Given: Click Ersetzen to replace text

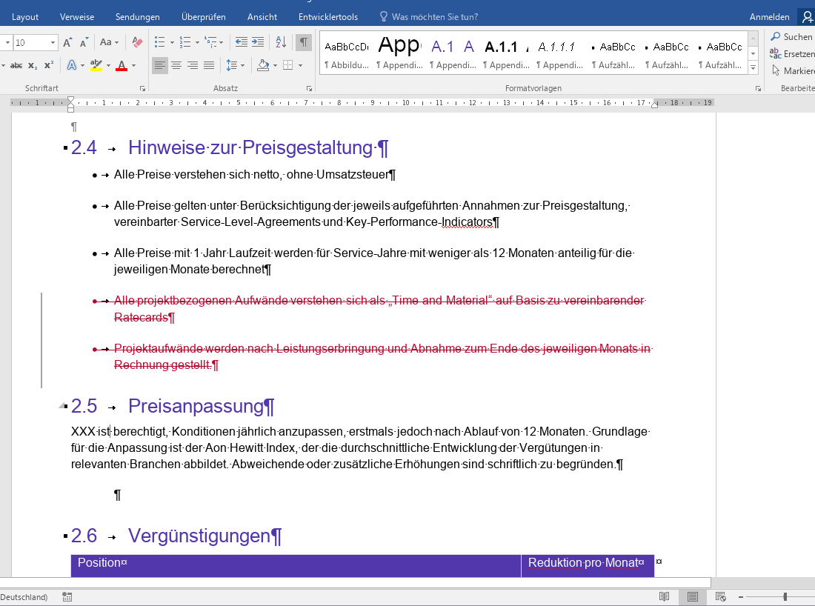Looking at the screenshot, I should pos(792,53).
